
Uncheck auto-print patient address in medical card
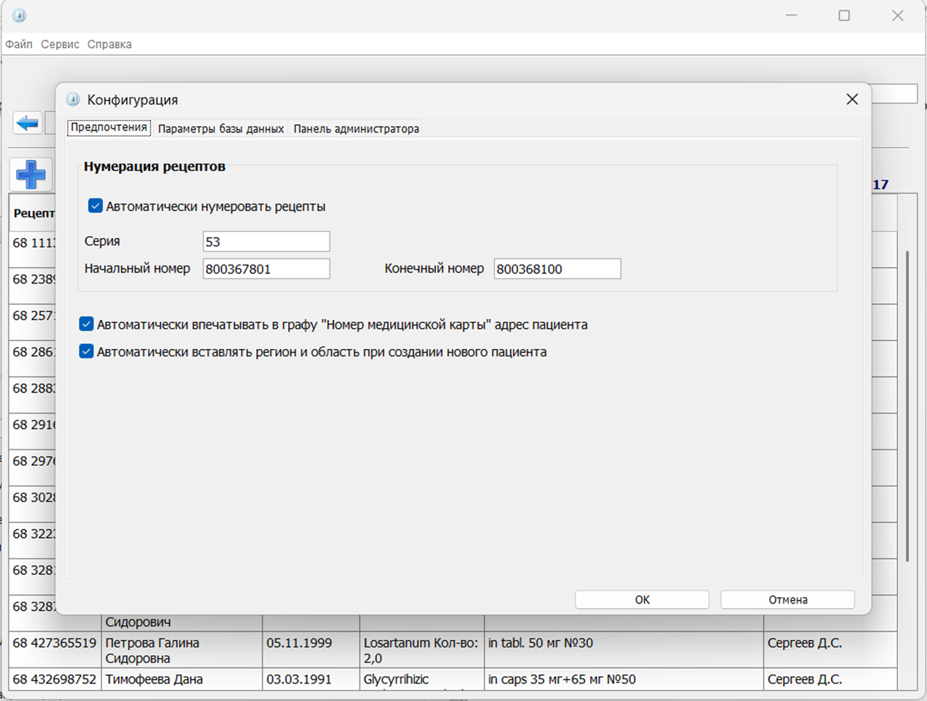click(x=87, y=324)
